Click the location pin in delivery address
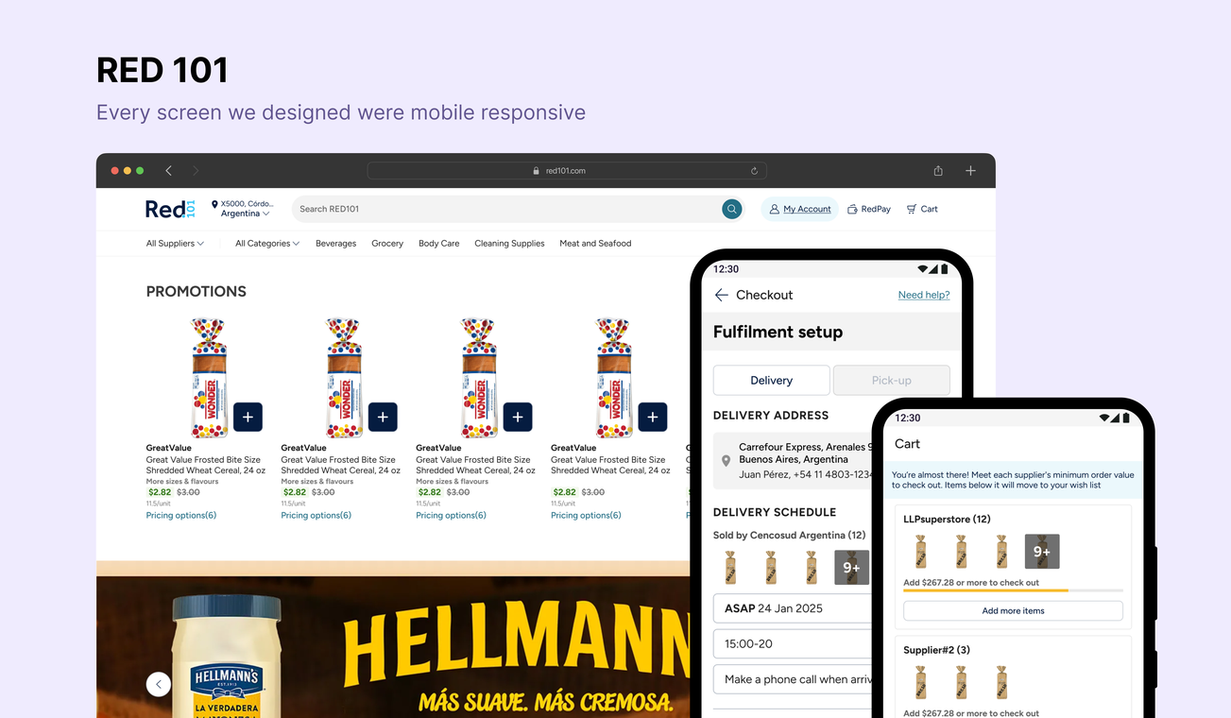This screenshot has height=718, width=1231. (726, 461)
